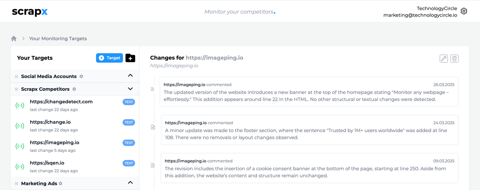Click document icon beside 26.03.2025 change
Viewport: 480px width, 190px height.
[152, 89]
